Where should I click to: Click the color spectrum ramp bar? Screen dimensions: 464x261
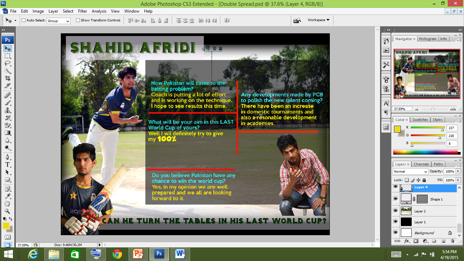(427, 152)
